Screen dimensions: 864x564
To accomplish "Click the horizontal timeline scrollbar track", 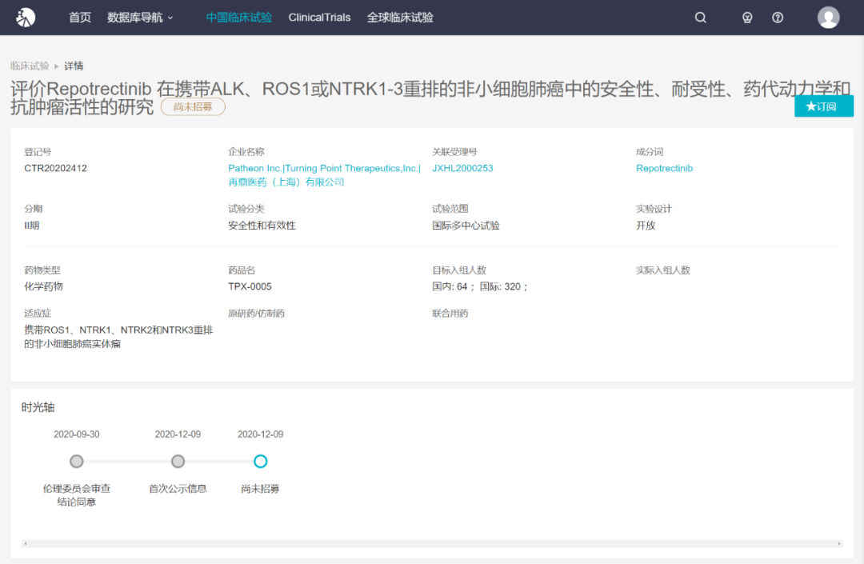I will pos(432,544).
